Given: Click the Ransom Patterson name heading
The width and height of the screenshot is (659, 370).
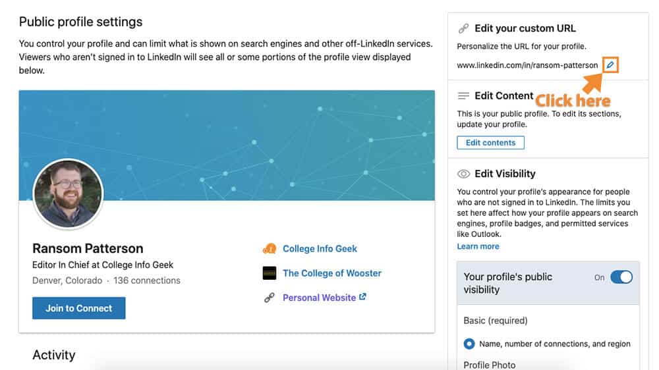Looking at the screenshot, I should 88,249.
